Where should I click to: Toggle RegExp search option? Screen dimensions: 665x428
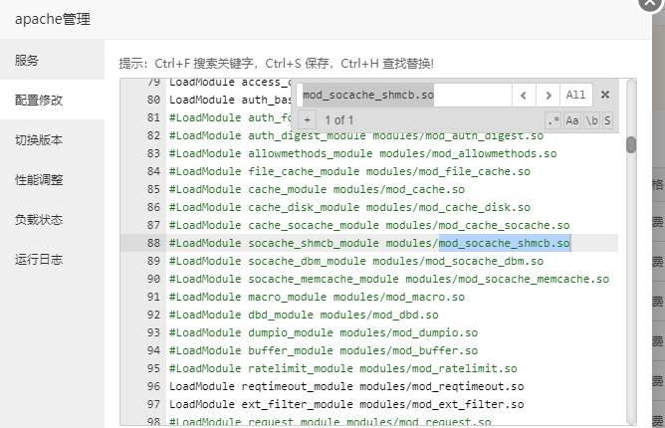(x=554, y=120)
